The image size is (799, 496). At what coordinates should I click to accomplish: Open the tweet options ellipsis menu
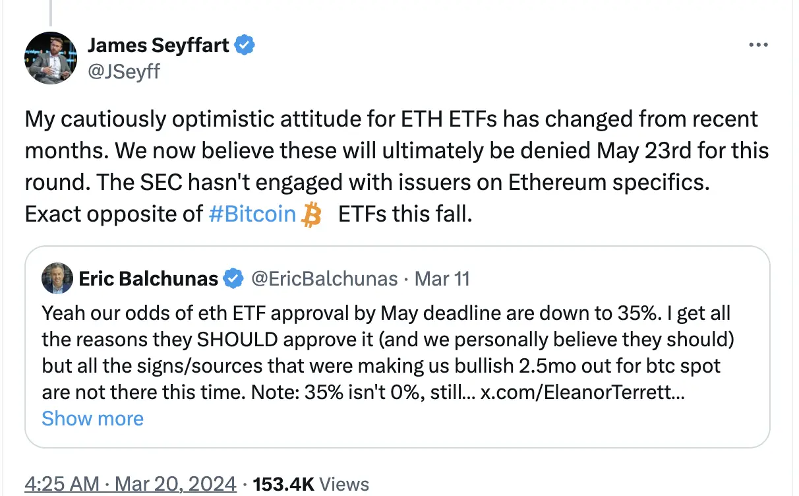tap(759, 44)
